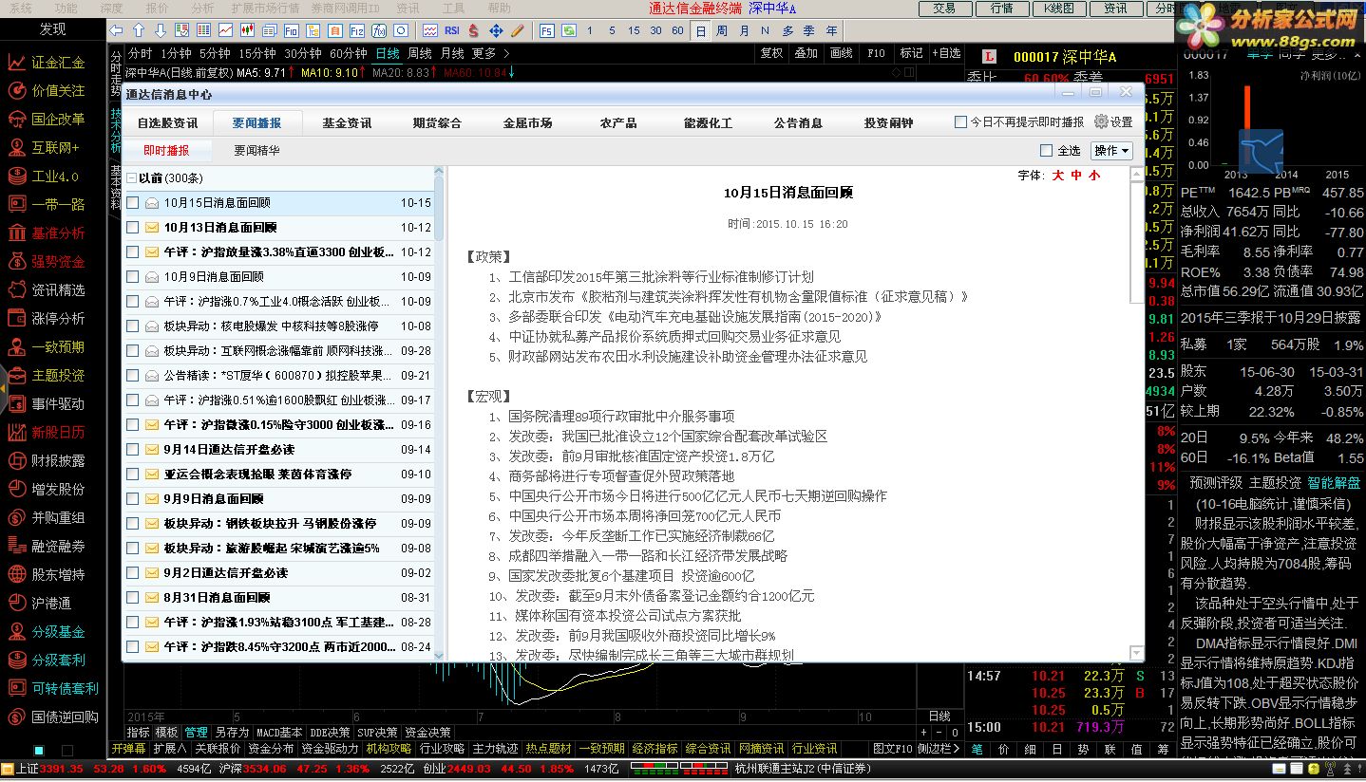Select the pencil drawing tool icon
Screen dimensions: 1366x782
click(x=518, y=30)
